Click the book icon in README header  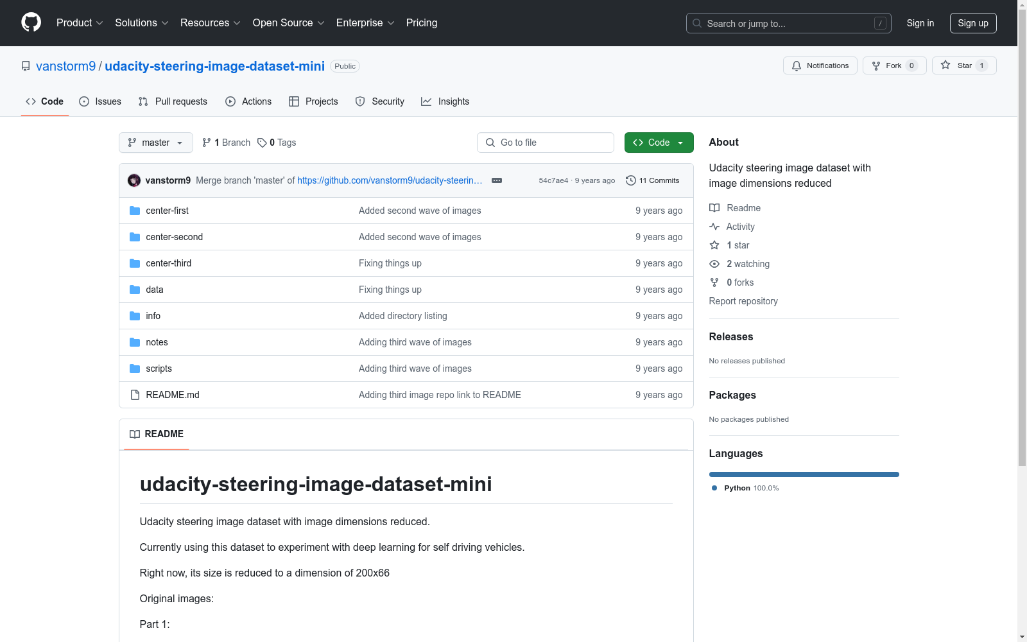coord(135,434)
